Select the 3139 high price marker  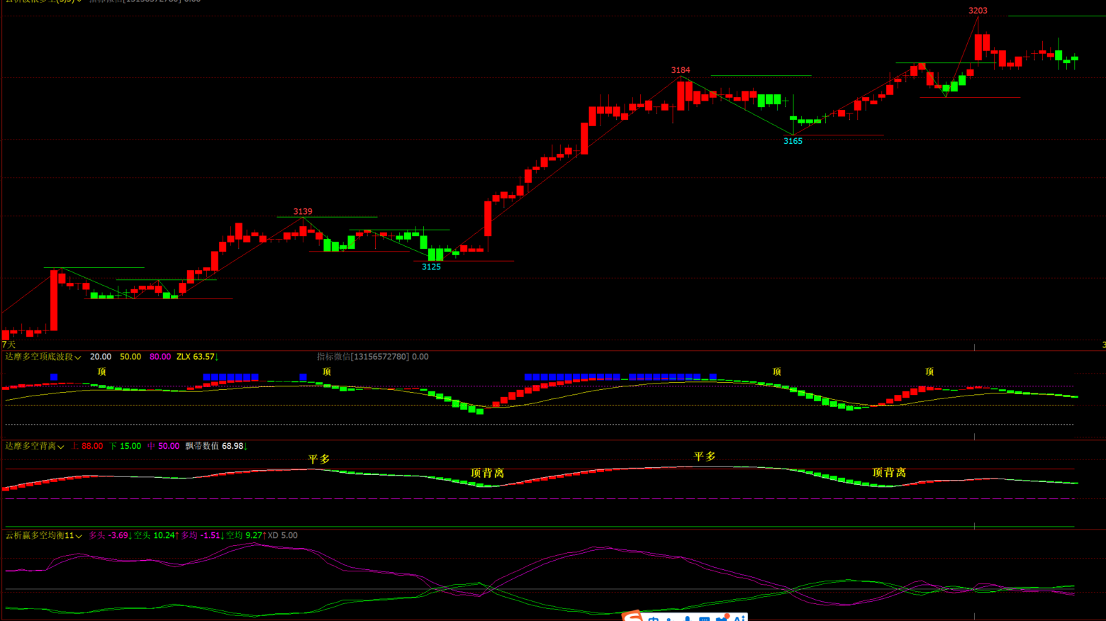pyautogui.click(x=303, y=211)
